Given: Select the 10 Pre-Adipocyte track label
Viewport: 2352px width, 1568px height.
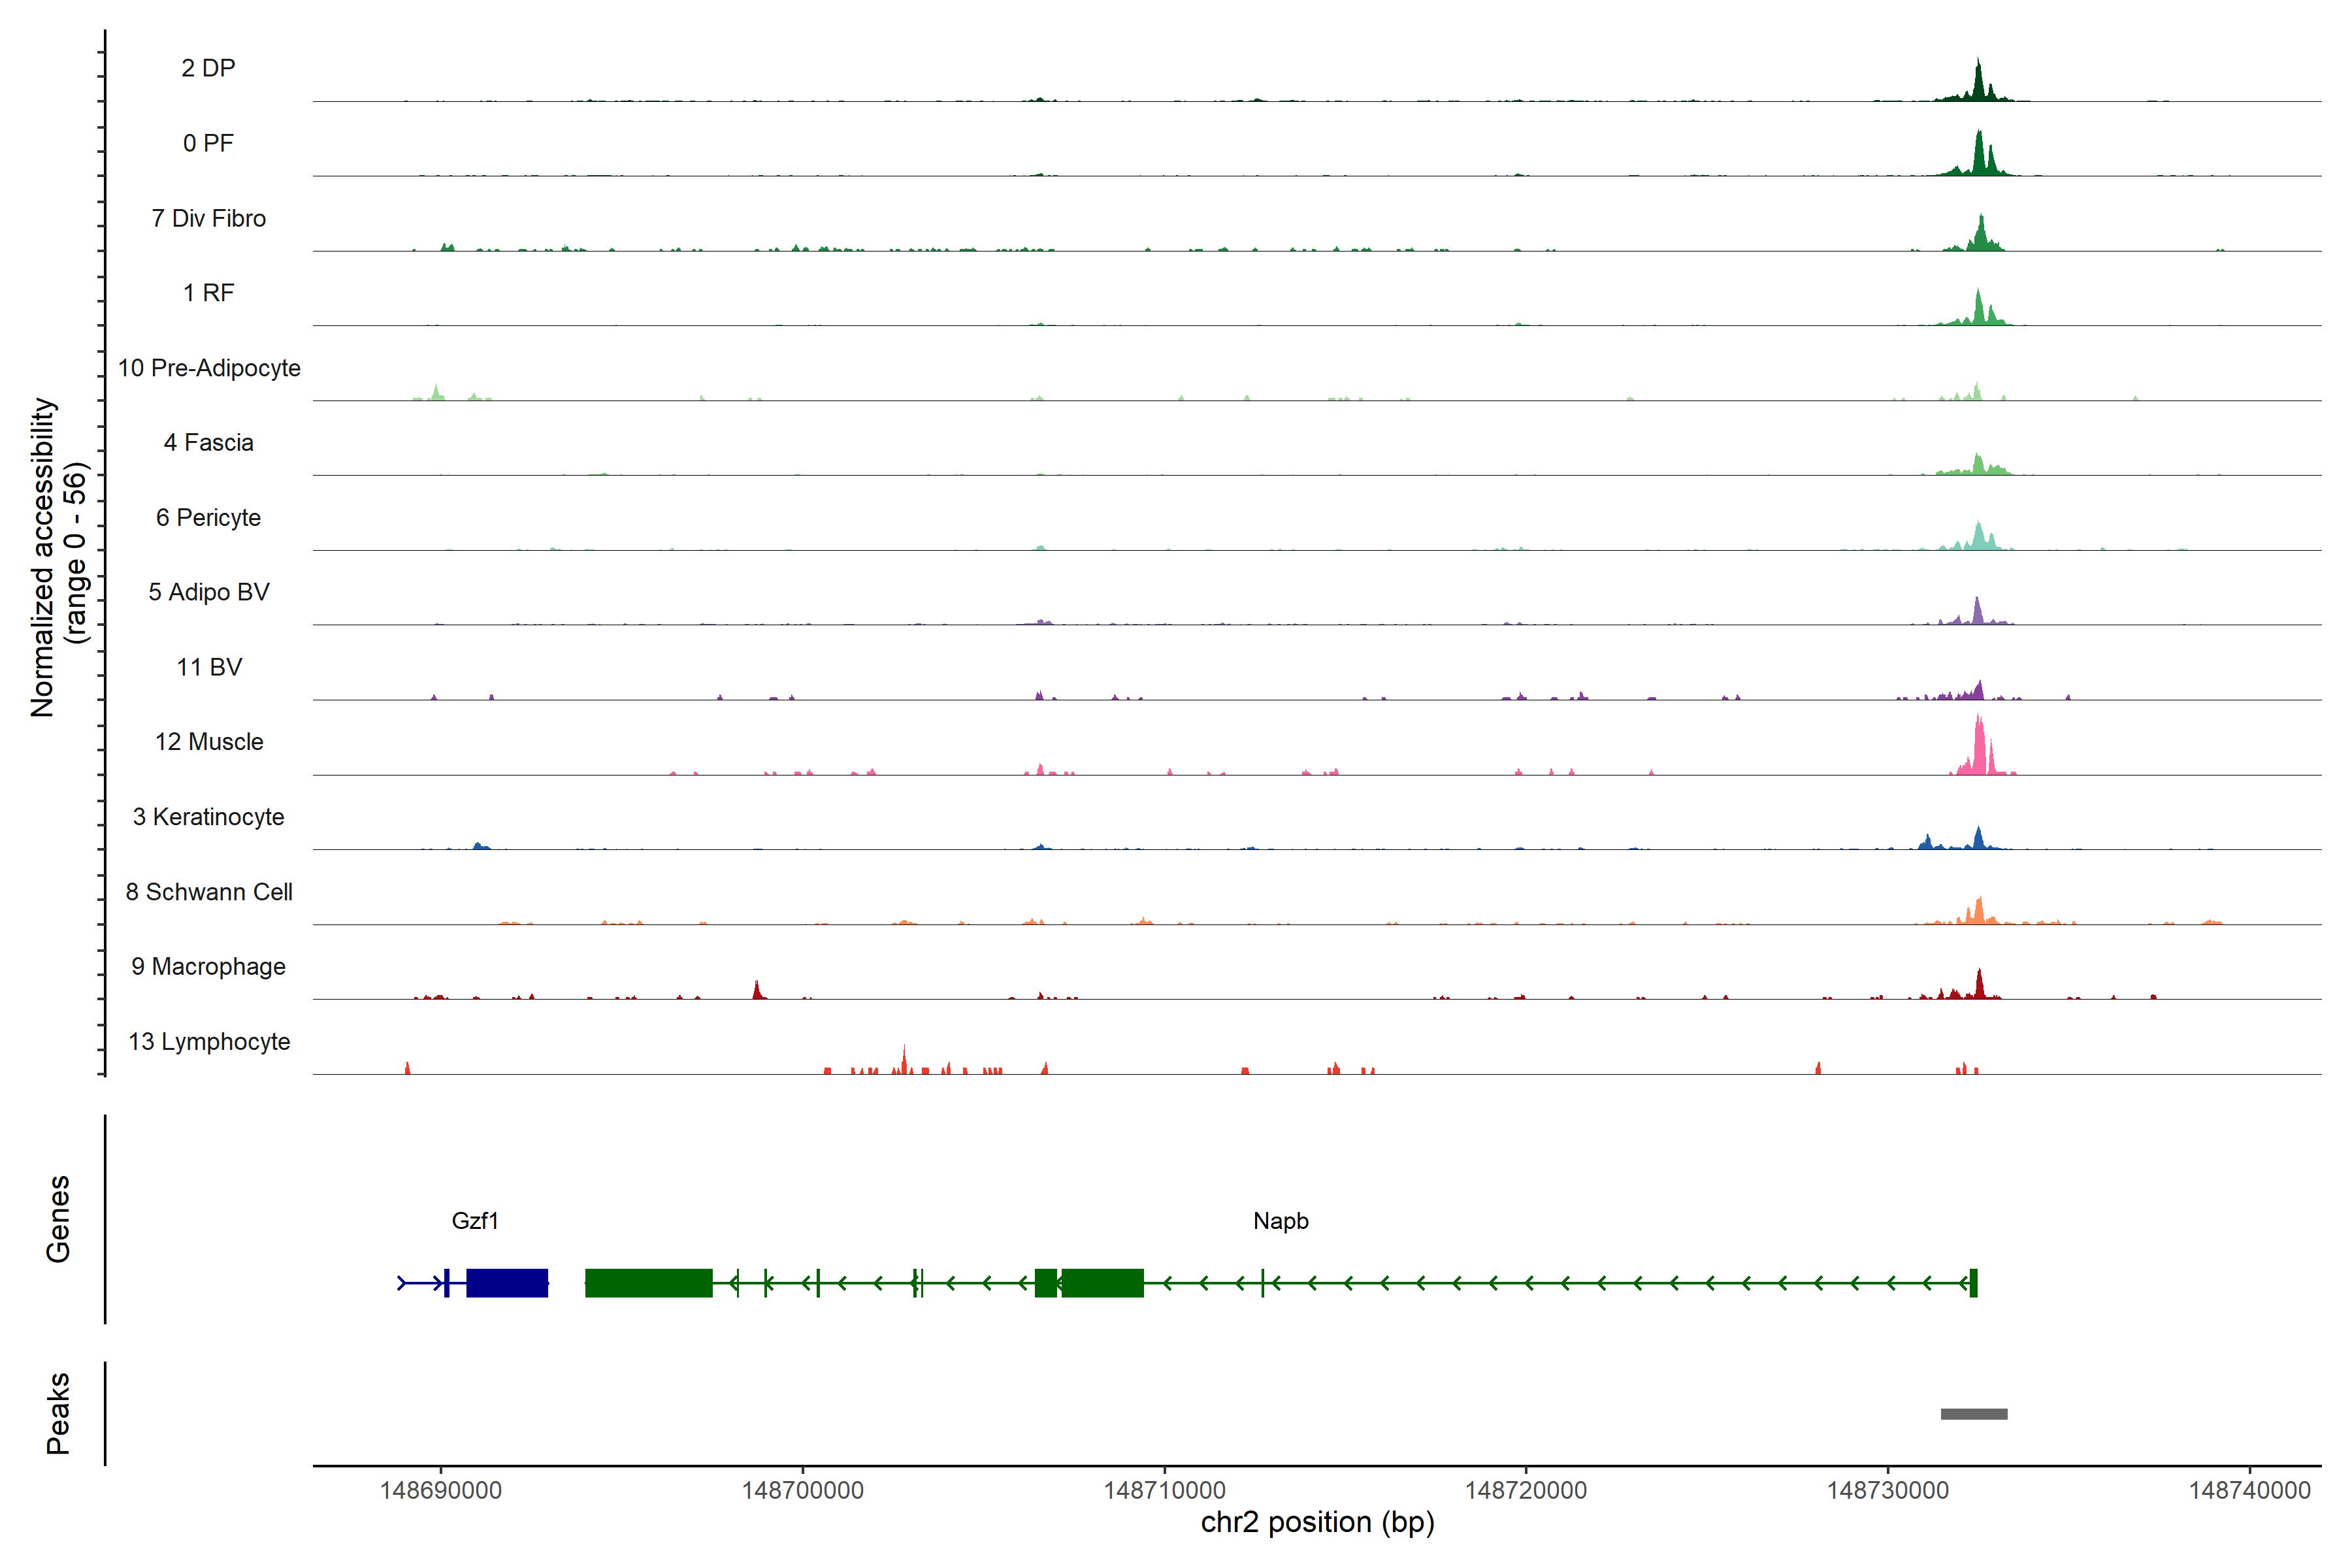Looking at the screenshot, I should pos(209,368).
